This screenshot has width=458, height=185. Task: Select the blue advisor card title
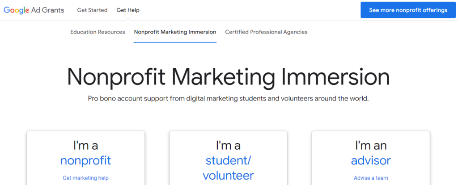(x=371, y=160)
